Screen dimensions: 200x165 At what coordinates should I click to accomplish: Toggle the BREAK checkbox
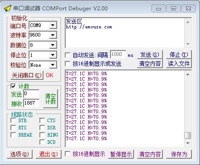[x=13, y=135]
